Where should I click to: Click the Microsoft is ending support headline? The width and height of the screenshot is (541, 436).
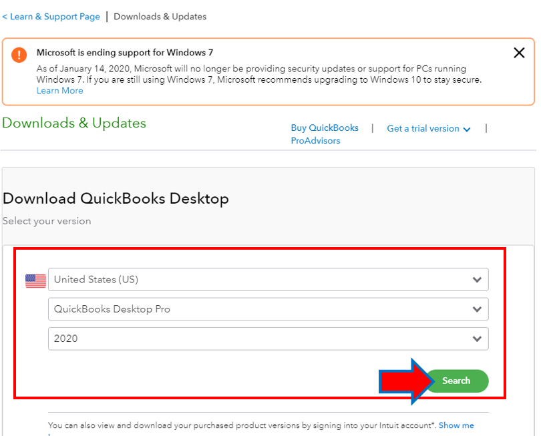point(125,53)
